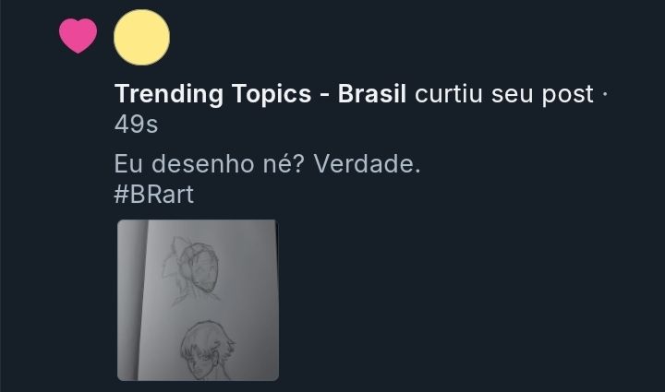Click the lower head sketch in the photo
This screenshot has height=392, width=665.
pos(207,350)
